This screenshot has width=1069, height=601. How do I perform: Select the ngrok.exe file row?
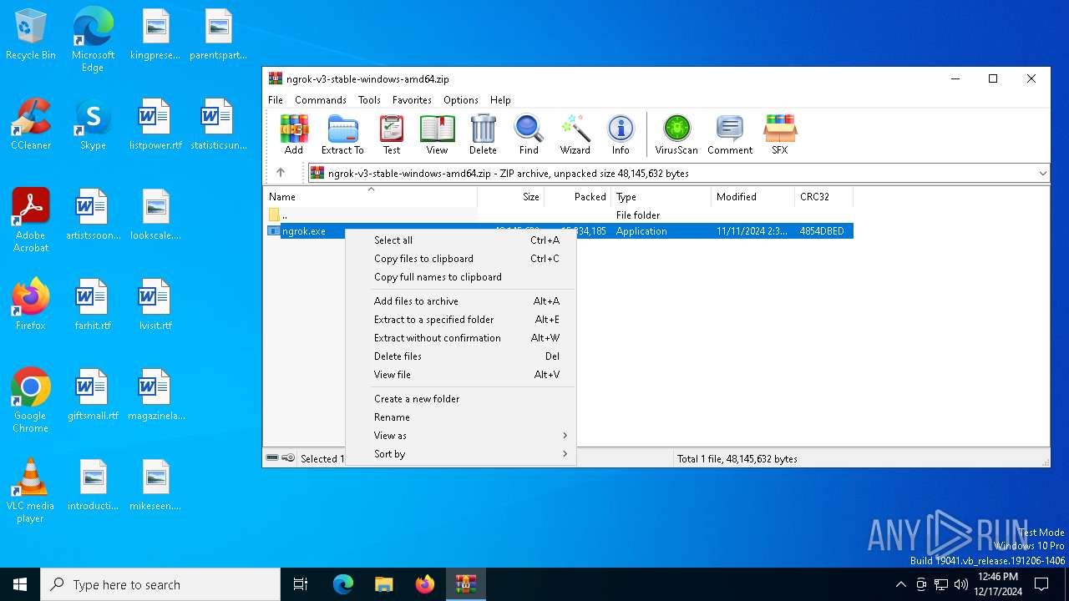(x=559, y=231)
